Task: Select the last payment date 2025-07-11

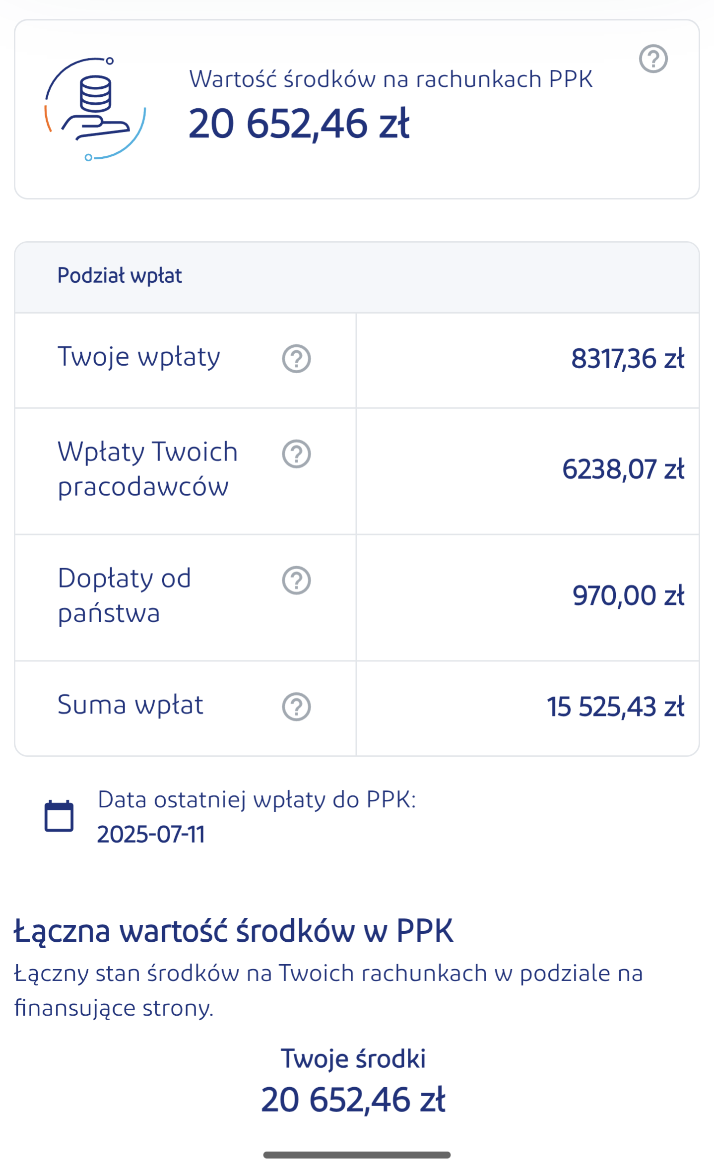Action: (x=151, y=834)
